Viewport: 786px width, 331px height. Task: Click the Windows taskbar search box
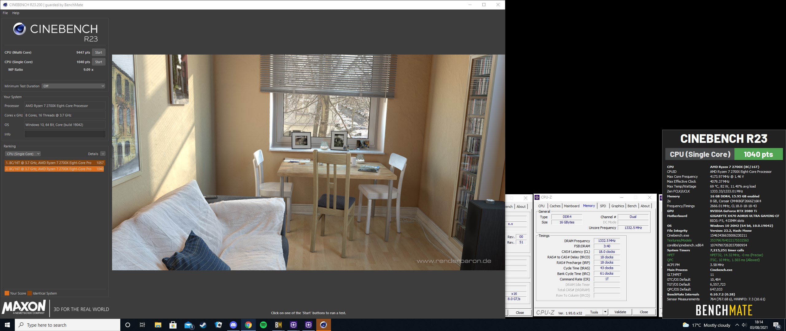pos(68,325)
